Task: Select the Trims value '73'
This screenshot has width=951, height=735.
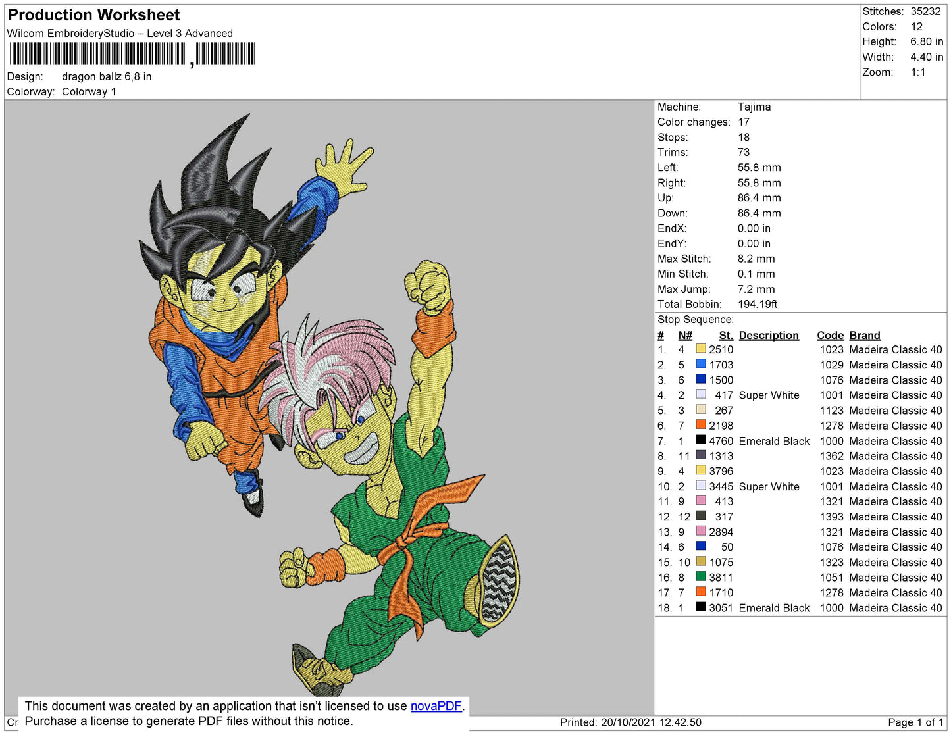Action: 744,152
